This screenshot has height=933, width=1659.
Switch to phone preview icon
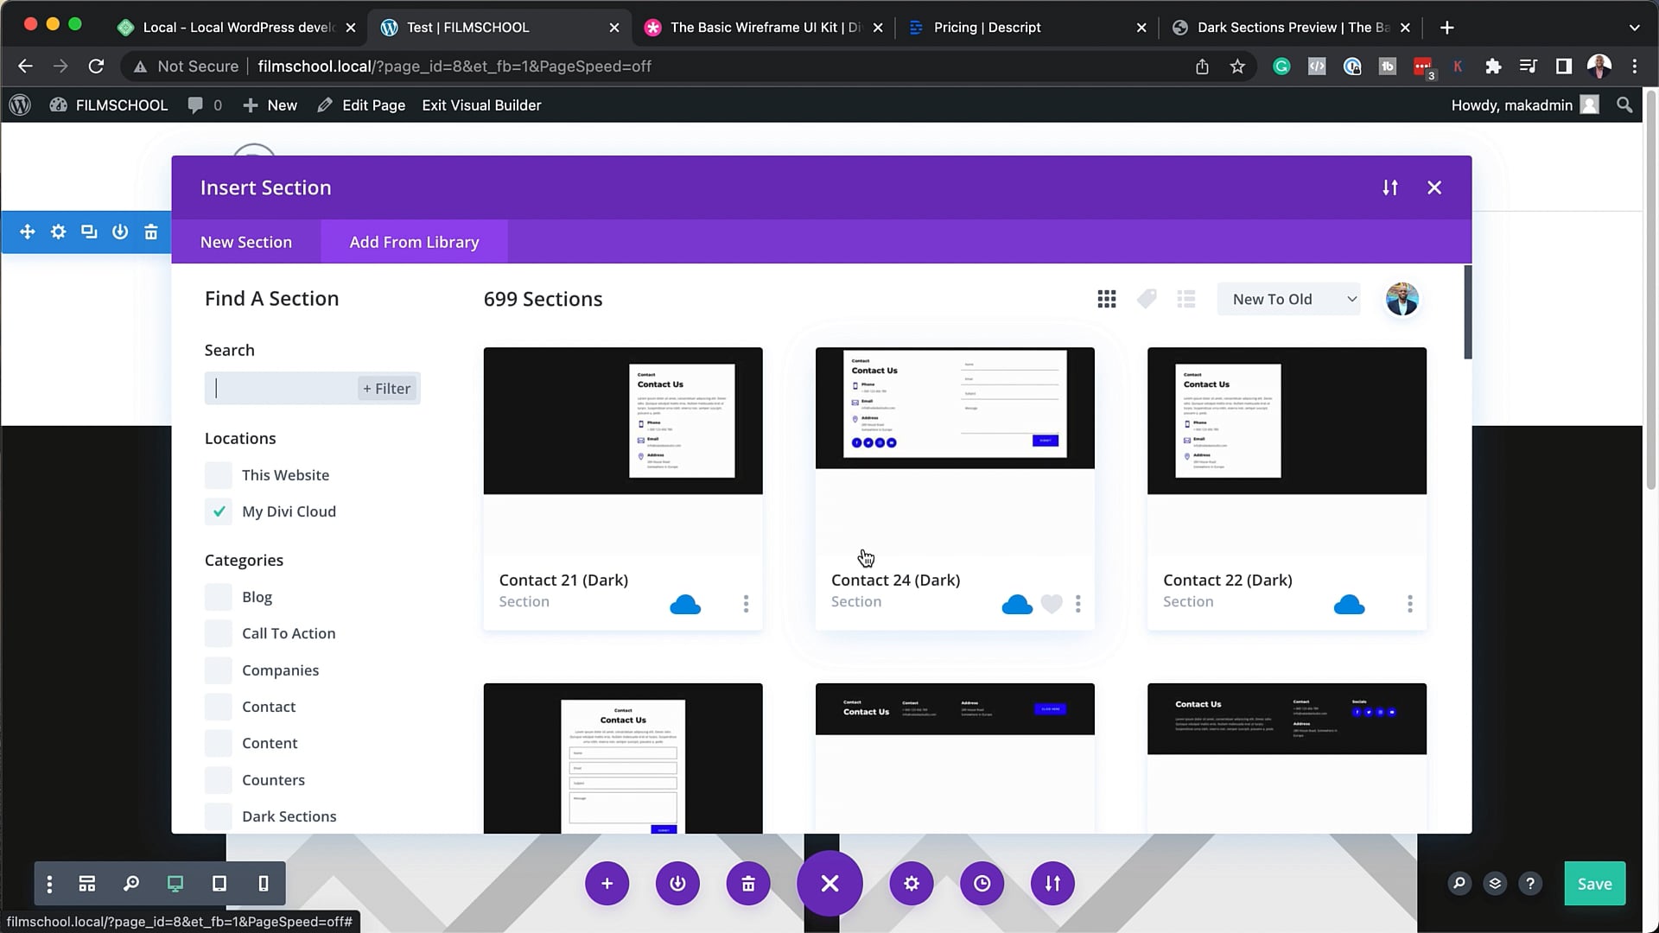tap(264, 883)
